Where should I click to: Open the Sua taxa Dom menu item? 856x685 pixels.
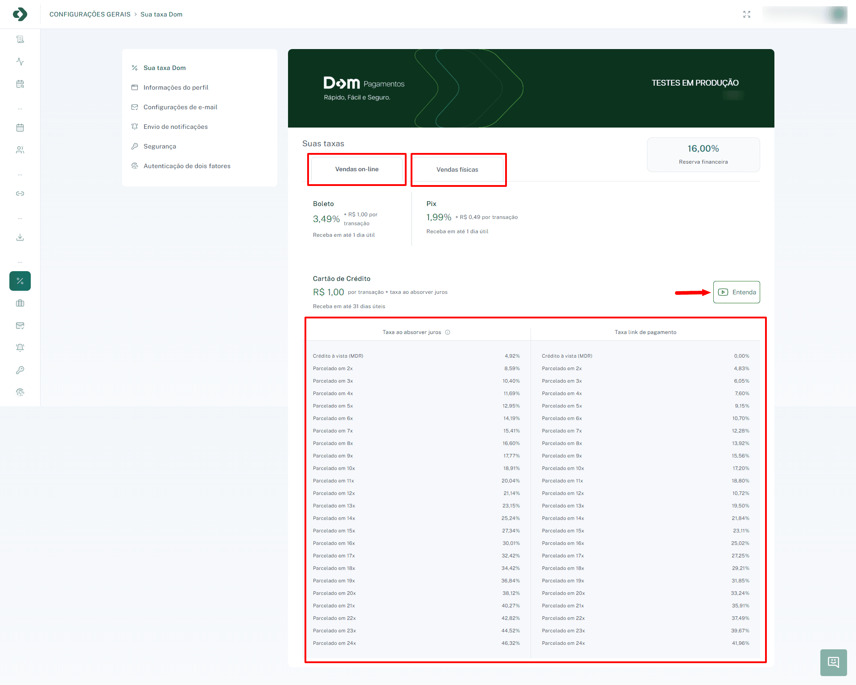tap(165, 67)
